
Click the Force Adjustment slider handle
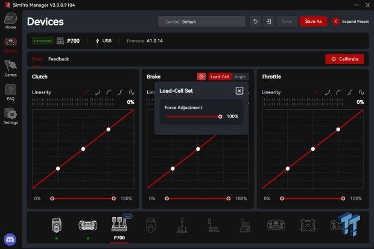(x=220, y=116)
